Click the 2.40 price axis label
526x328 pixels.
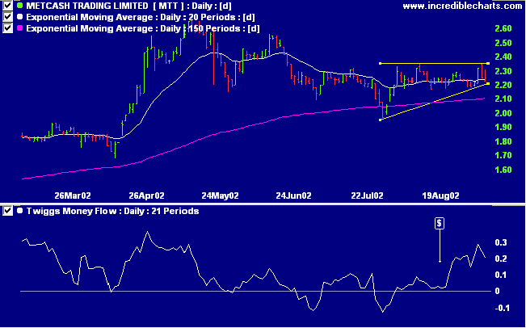503,57
